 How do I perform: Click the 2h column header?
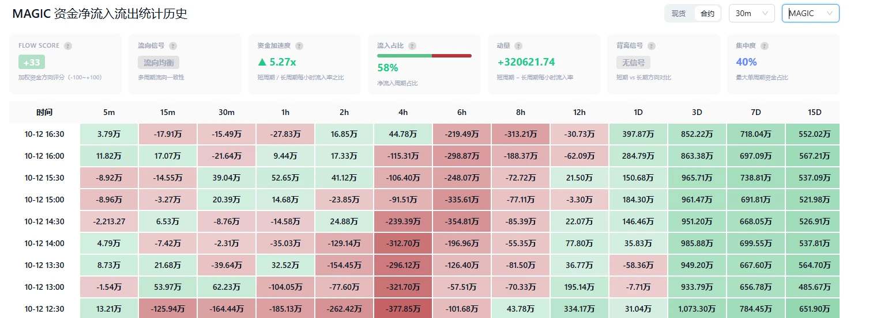tap(344, 112)
